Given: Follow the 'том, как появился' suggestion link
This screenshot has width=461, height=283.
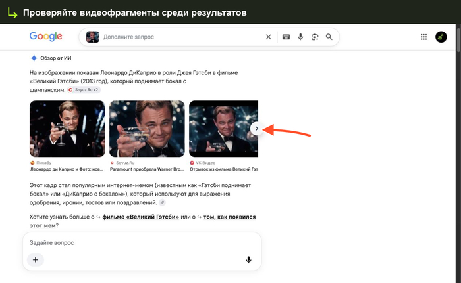Looking at the screenshot, I should click(x=229, y=217).
